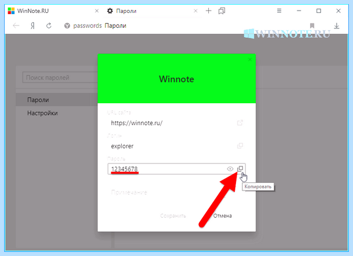The image size is (353, 256).
Task: Close the WinNote.RU tab
Action: click(x=97, y=11)
